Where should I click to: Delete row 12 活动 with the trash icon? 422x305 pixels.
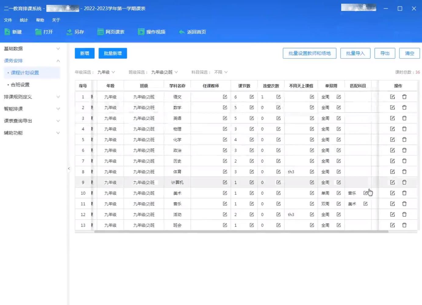click(404, 215)
